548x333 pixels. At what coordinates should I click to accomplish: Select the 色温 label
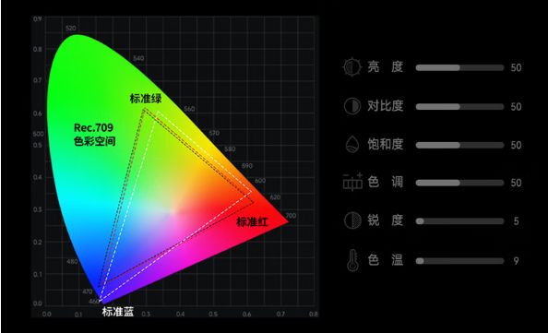[x=385, y=260]
